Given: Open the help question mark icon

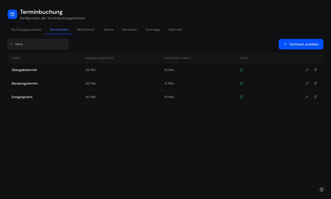Looking at the screenshot, I should (x=321, y=189).
